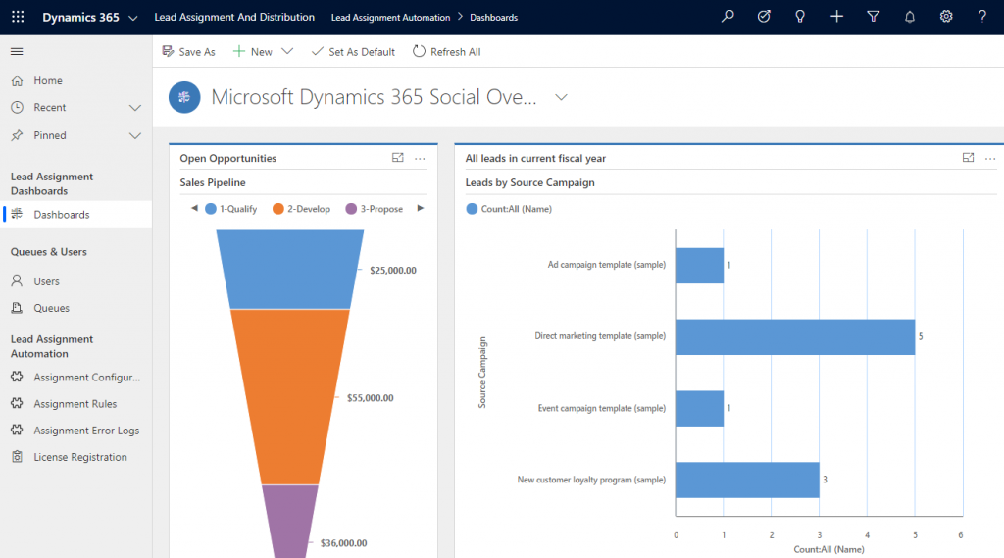The image size is (1004, 558).
Task: Expand the Open Opportunities chart
Action: (x=398, y=158)
